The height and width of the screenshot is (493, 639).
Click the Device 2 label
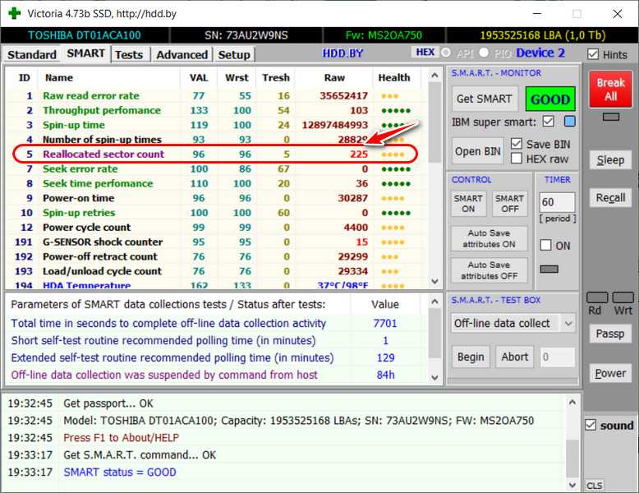click(x=540, y=53)
